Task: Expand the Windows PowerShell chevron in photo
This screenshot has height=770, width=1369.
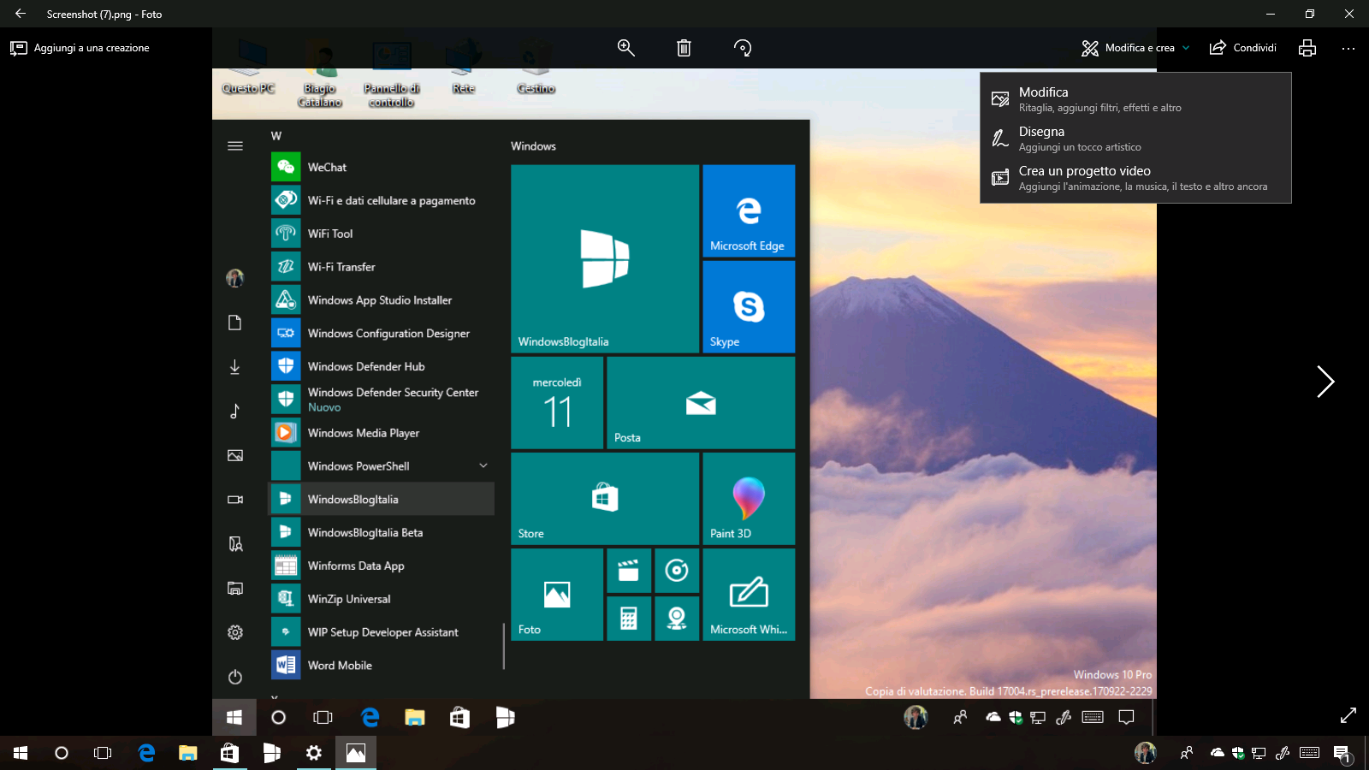Action: click(483, 465)
